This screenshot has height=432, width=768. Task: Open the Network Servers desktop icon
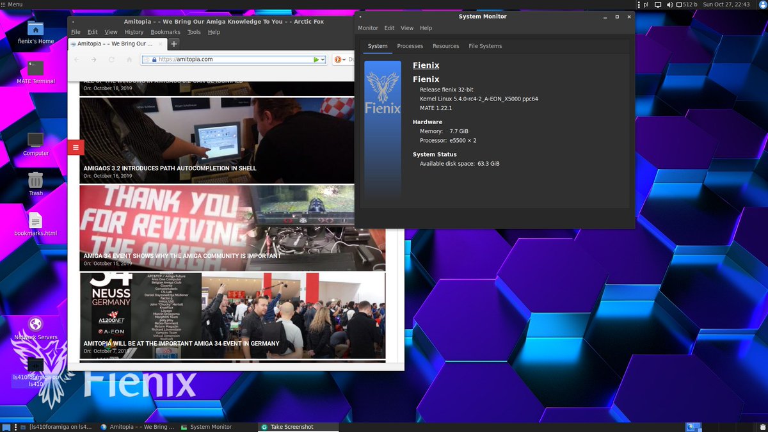[x=36, y=328]
